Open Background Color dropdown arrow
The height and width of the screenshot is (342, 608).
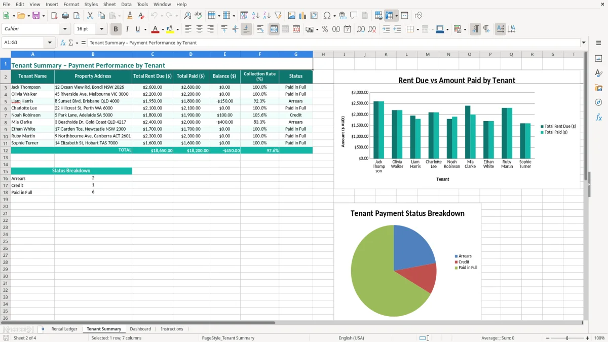click(x=178, y=29)
